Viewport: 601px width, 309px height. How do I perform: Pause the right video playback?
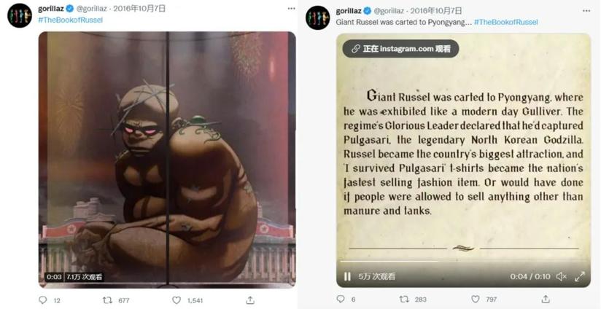click(347, 276)
